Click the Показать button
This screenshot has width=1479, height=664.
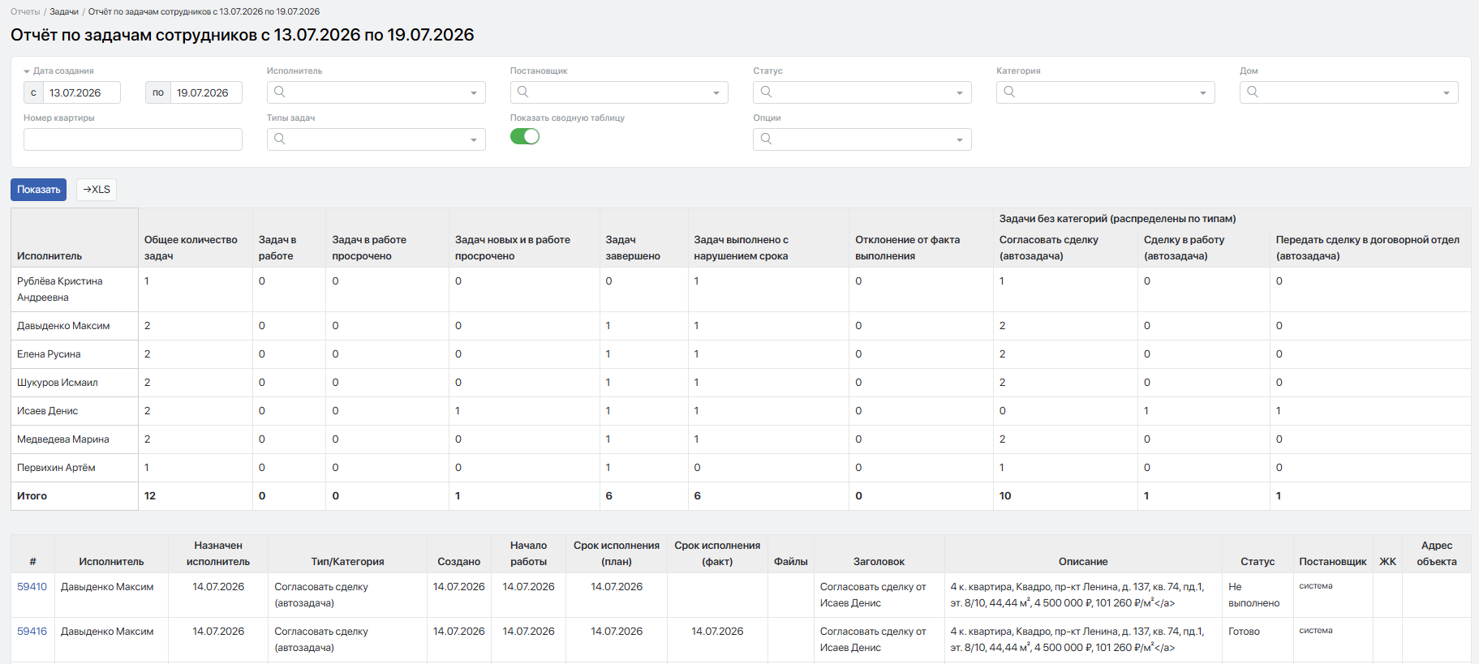tap(39, 190)
